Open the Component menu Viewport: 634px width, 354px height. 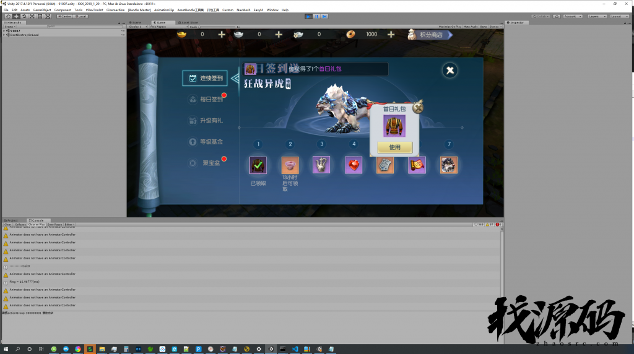click(63, 10)
